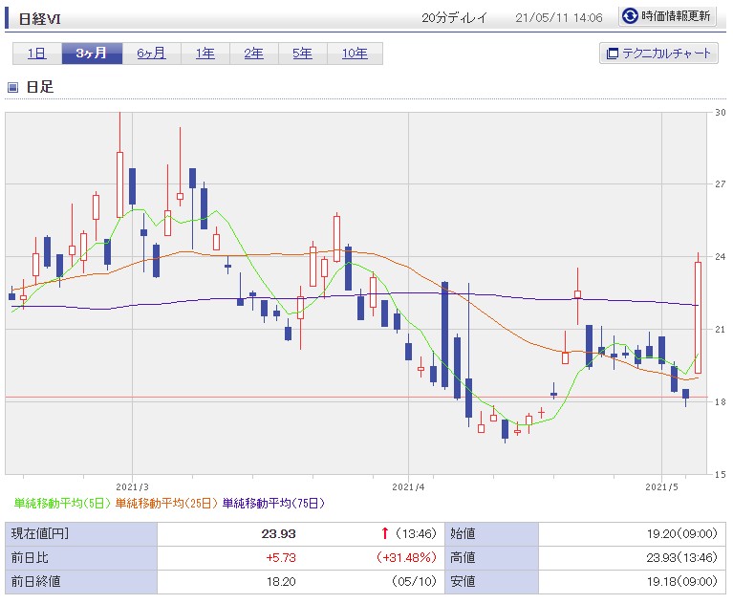Click the high value 23.93(13:46)
This screenshot has width=733, height=604.
[x=681, y=557]
